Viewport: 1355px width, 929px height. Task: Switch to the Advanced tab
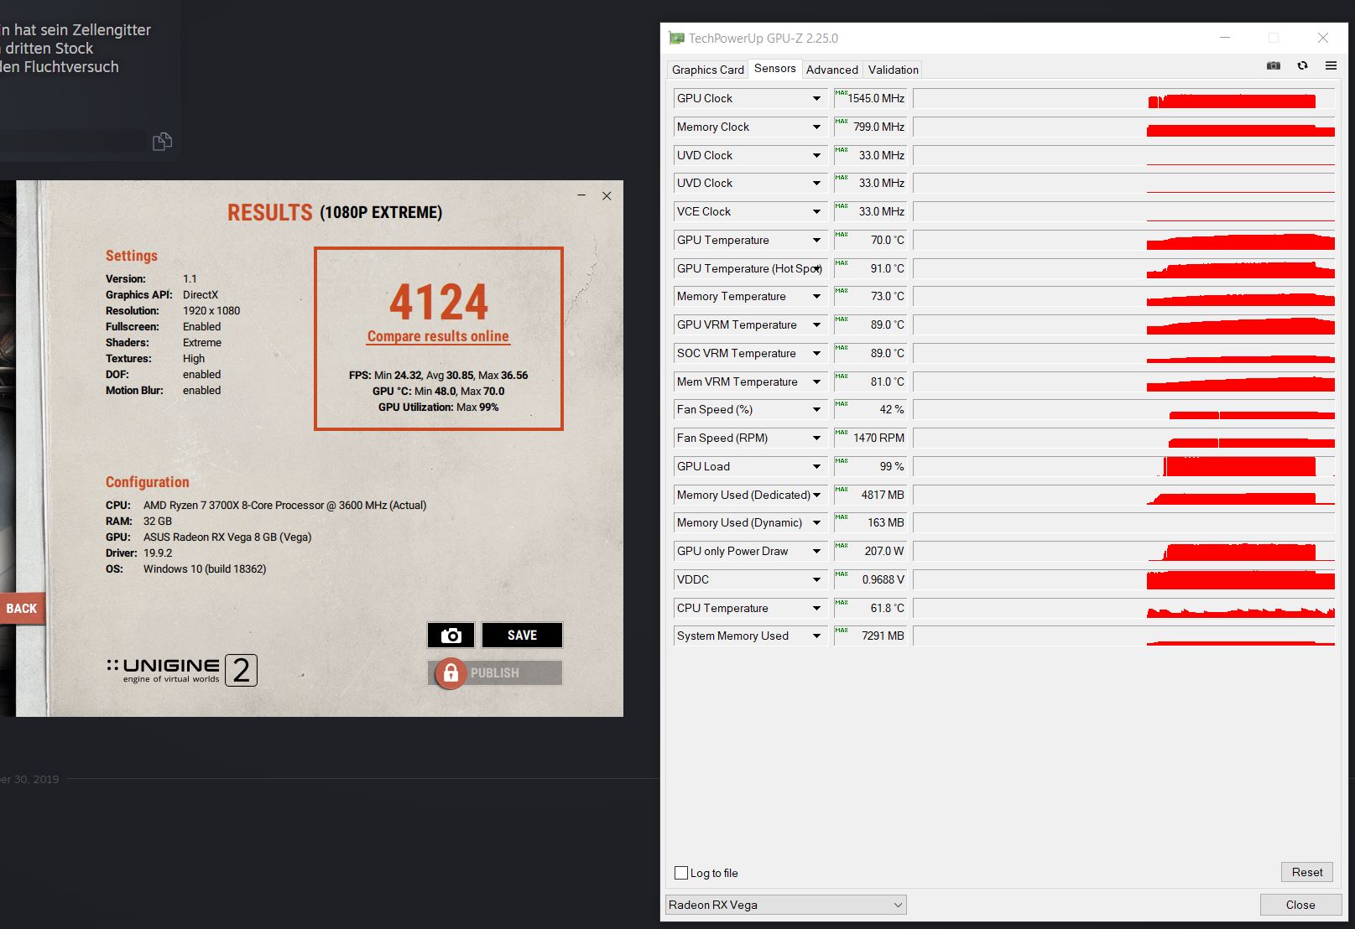pos(831,70)
